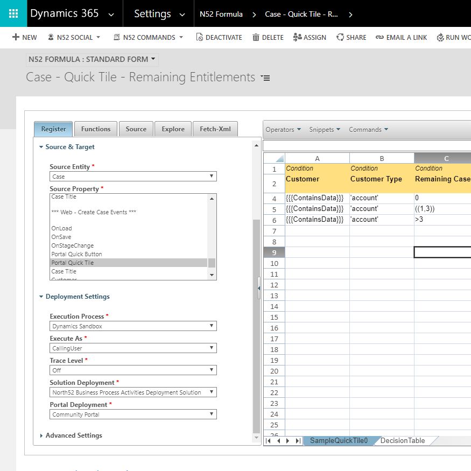This screenshot has height=471, width=471.
Task: Click left panel scroll down arrow
Action: [x=257, y=438]
